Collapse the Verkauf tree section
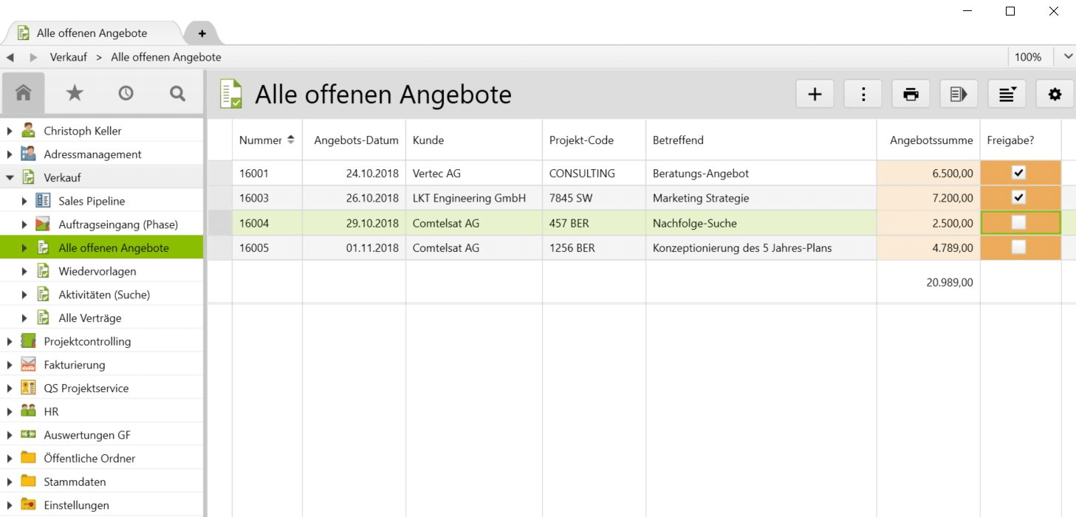The image size is (1076, 517). pos(9,177)
